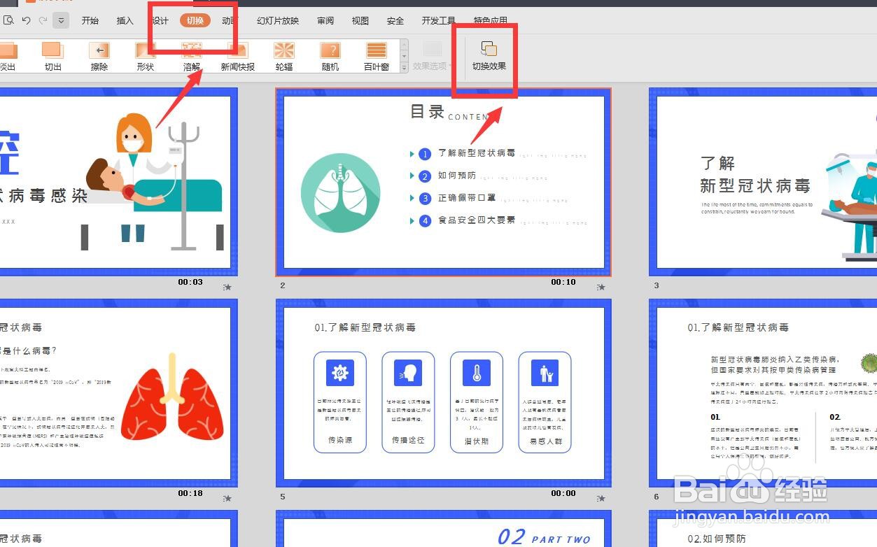Open the quick access toolbar customize dropdown
This screenshot has height=547, width=877.
[62, 20]
